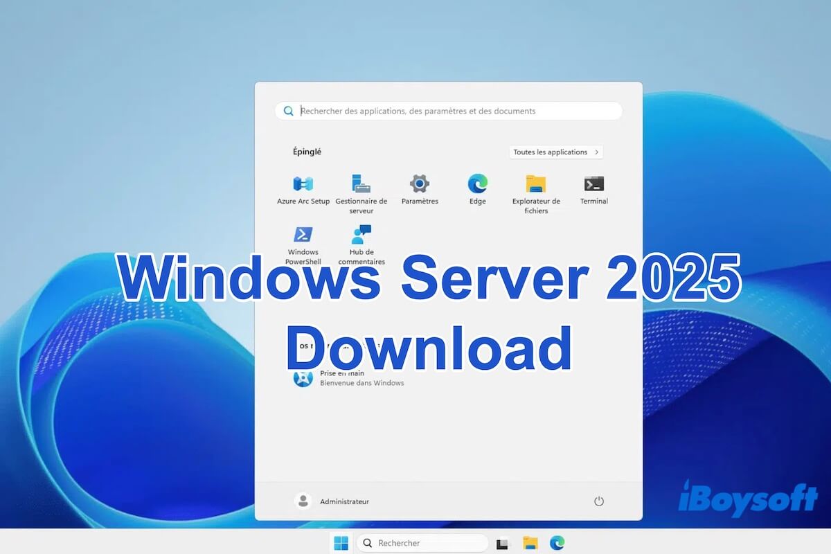Click the Administrateur user avatar
The height and width of the screenshot is (554, 831).
303,501
